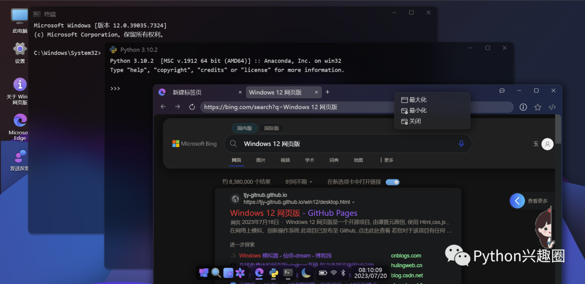Open the Wi-Fi tray icon
Viewport: 585px width, 284px height.
point(334,273)
